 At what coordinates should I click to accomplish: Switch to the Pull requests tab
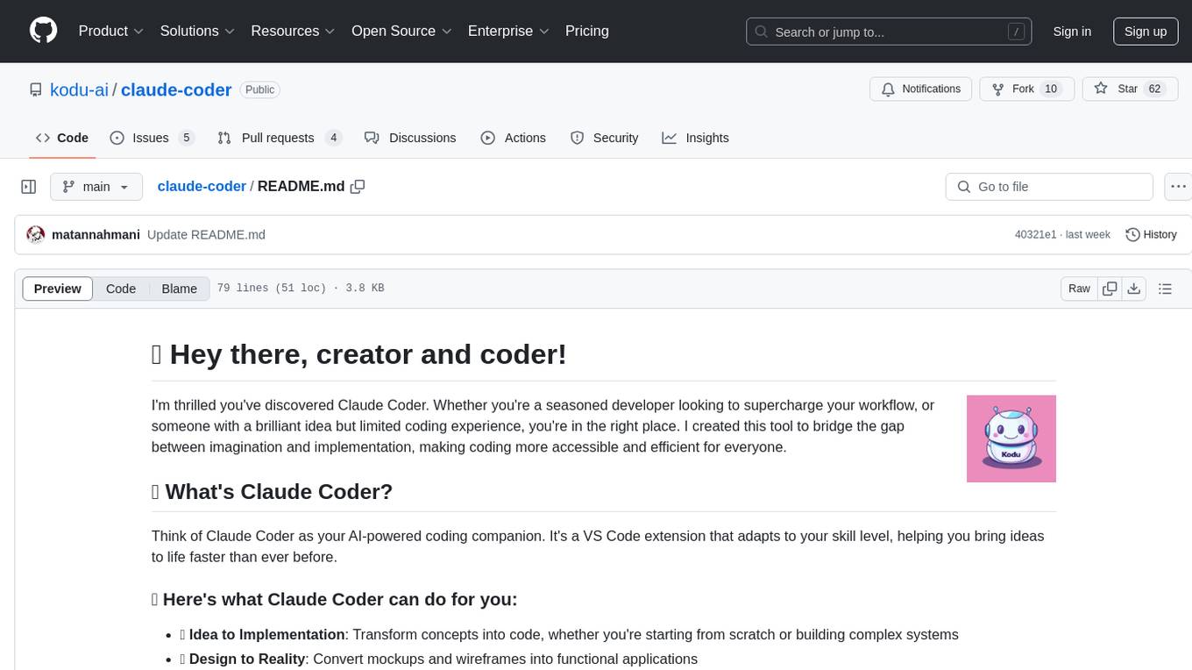[x=280, y=138]
